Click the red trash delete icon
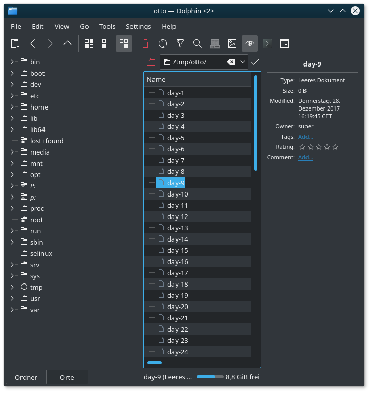371x393 pixels. (x=145, y=43)
